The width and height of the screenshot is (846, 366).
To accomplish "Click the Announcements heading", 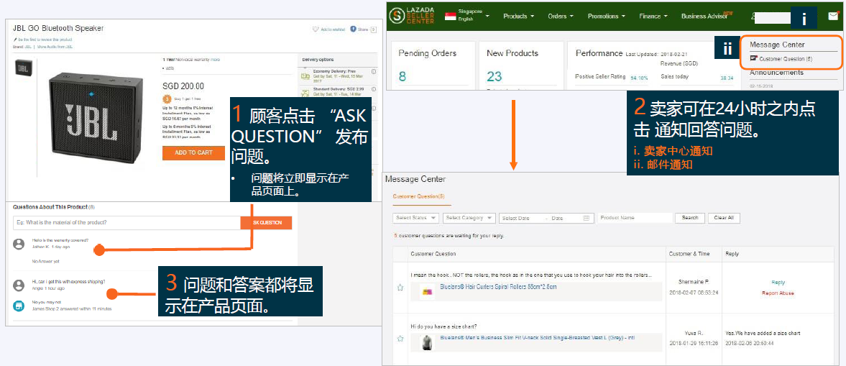I will 776,73.
